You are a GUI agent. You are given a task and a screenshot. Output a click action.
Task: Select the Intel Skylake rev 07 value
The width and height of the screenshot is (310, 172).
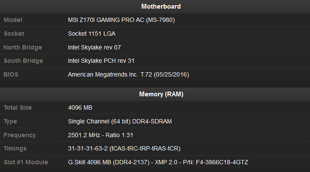point(94,47)
